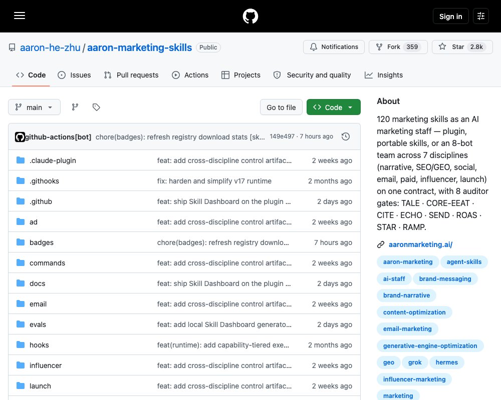The height and width of the screenshot is (400, 501).
Task: Click folder icon beside badges
Action: [21, 242]
